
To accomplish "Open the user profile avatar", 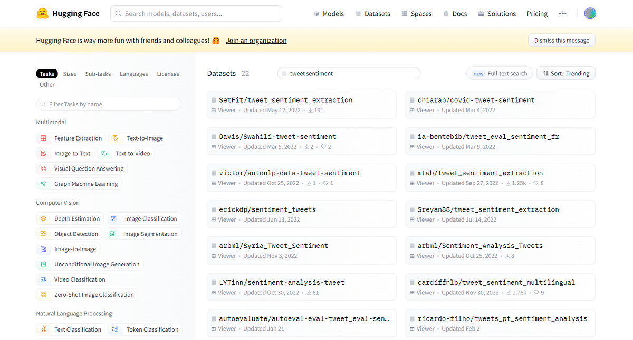I will point(590,14).
